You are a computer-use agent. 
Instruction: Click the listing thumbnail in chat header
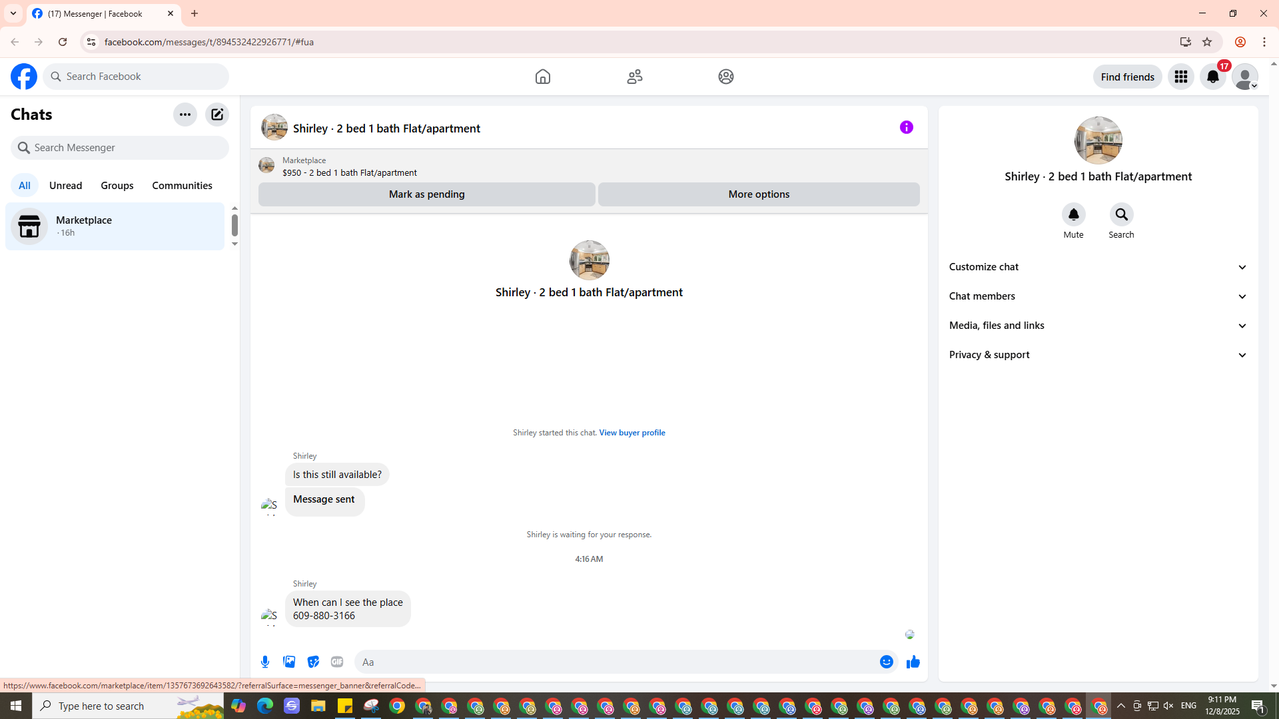tap(274, 127)
